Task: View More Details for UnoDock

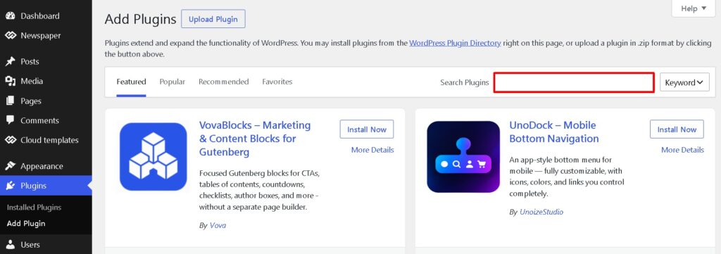Action: pos(682,150)
